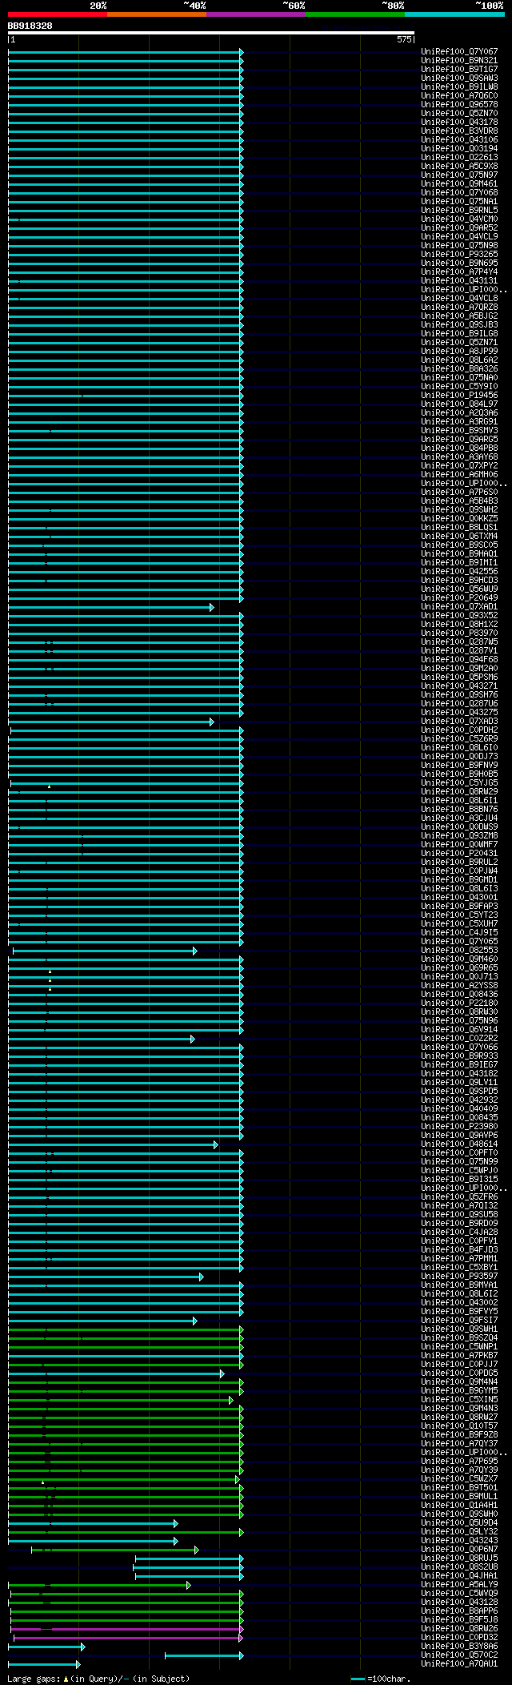Click the purple ~60% legend segment
Image resolution: width=512 pixels, height=1685 pixels.
pyautogui.click(x=256, y=14)
